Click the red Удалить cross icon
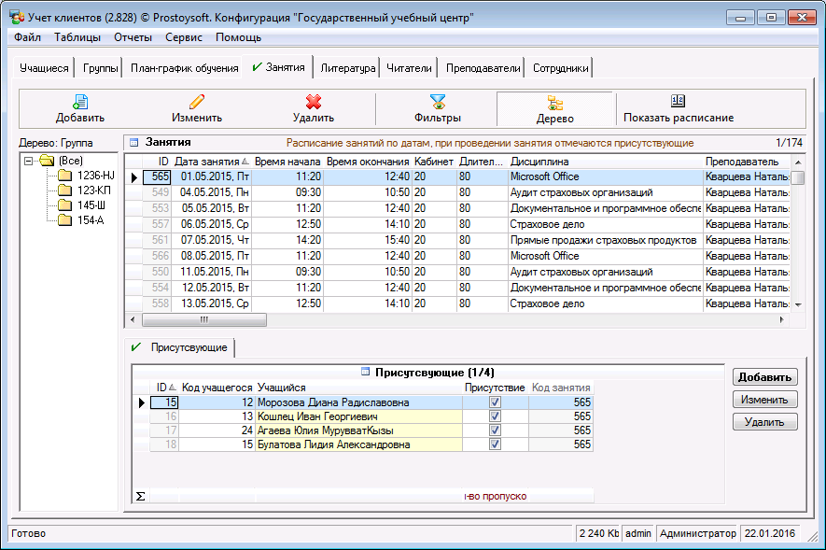This screenshot has width=826, height=550. pyautogui.click(x=314, y=102)
